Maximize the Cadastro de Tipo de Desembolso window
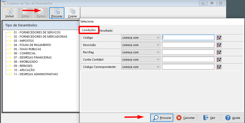 coord(212,3)
